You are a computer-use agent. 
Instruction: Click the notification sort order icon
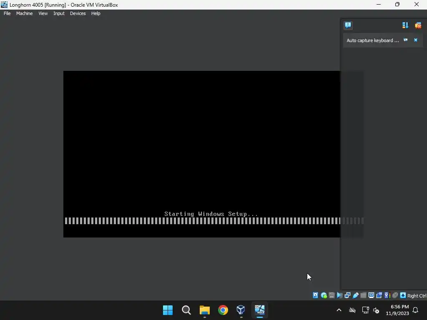click(405, 25)
